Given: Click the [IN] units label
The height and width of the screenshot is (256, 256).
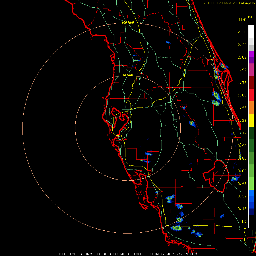Looking at the screenshot, I should (x=243, y=20).
